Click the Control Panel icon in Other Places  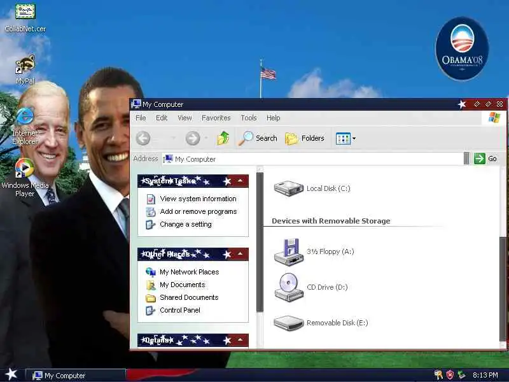coord(150,310)
